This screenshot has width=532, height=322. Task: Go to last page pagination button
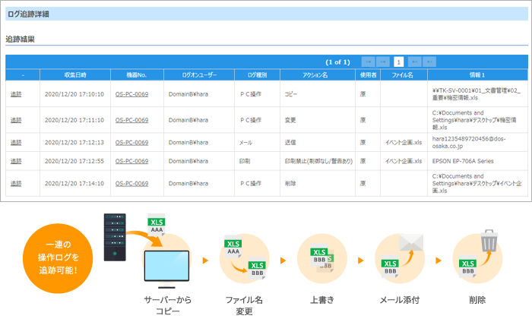click(x=429, y=62)
